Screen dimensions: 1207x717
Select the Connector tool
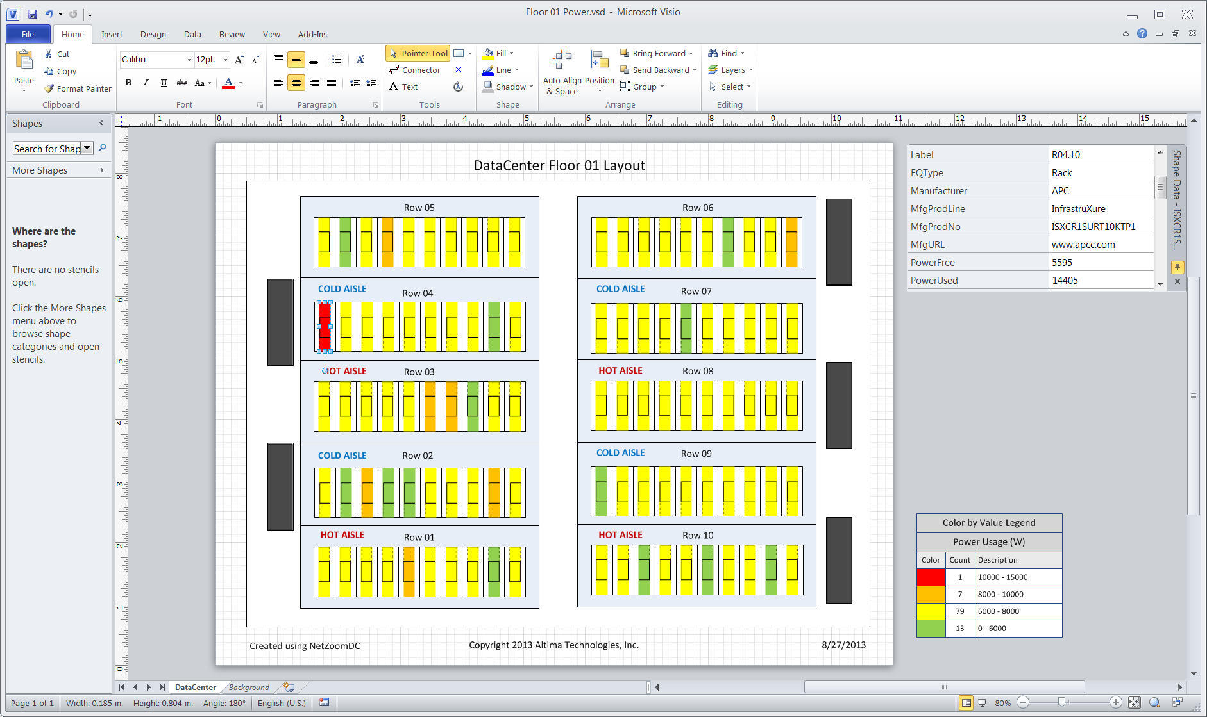point(414,70)
